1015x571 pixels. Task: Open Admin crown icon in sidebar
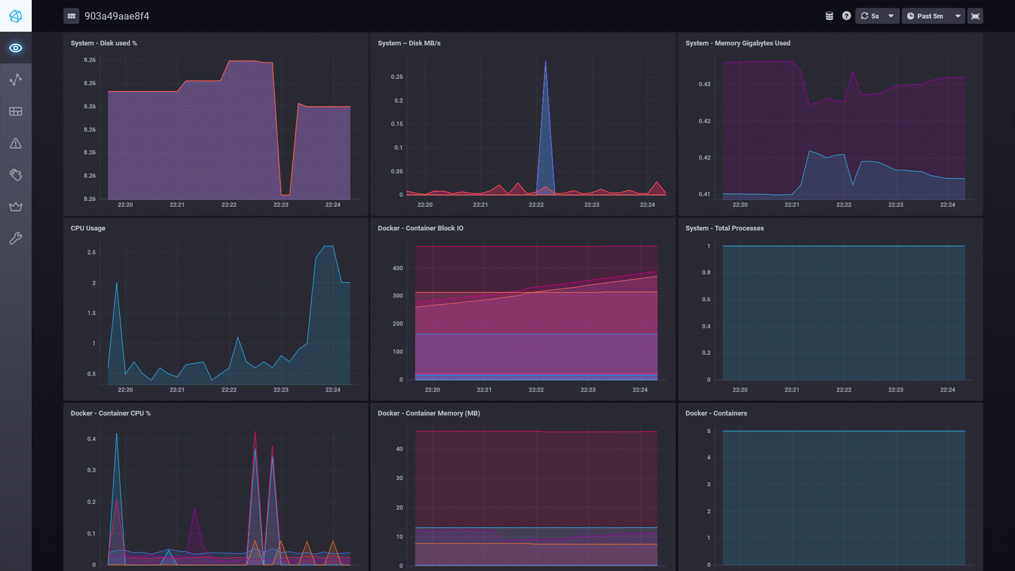pyautogui.click(x=16, y=207)
